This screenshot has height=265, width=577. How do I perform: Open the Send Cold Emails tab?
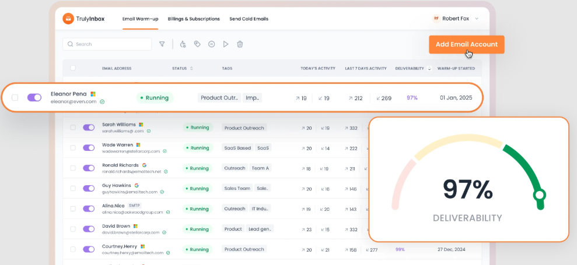(249, 19)
